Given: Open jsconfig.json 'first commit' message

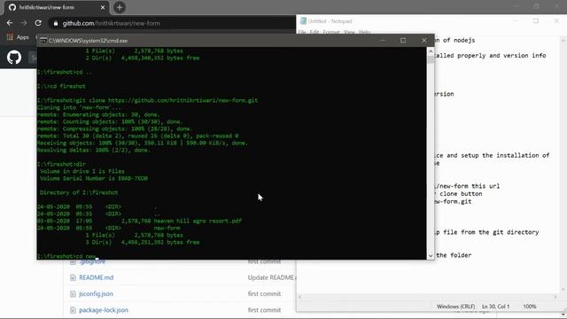Looking at the screenshot, I should tap(264, 293).
